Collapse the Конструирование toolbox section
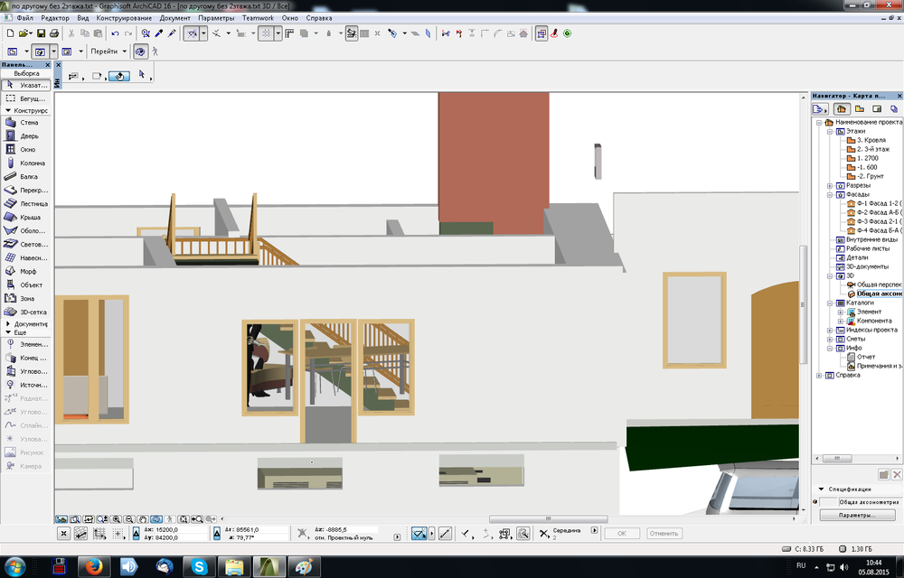This screenshot has height=578, width=904. (x=9, y=110)
